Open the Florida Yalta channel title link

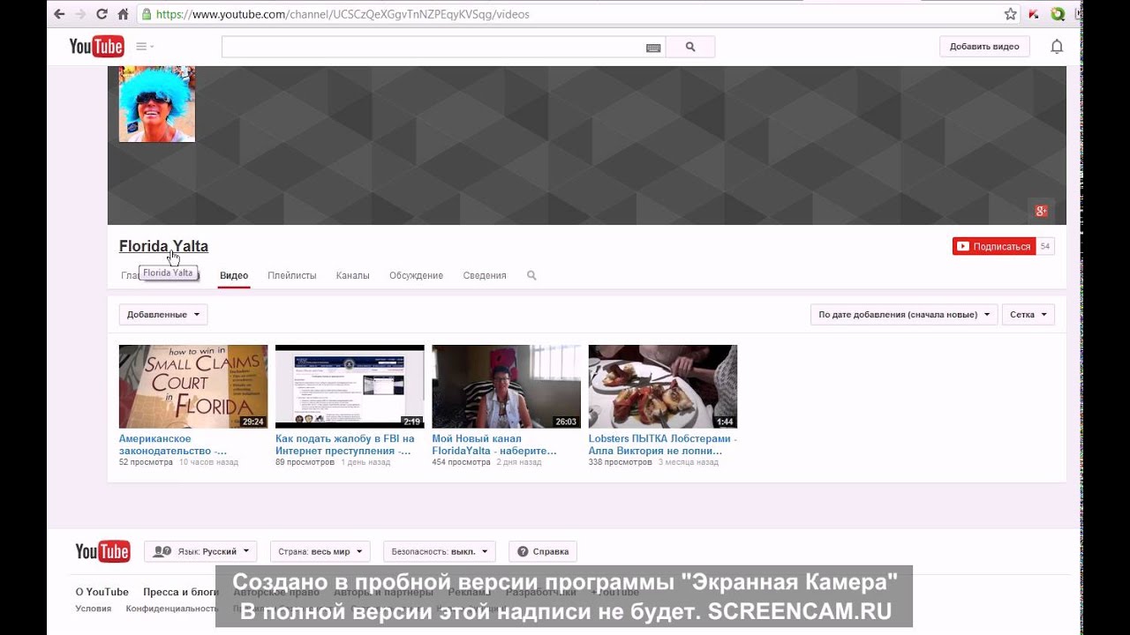(x=163, y=246)
